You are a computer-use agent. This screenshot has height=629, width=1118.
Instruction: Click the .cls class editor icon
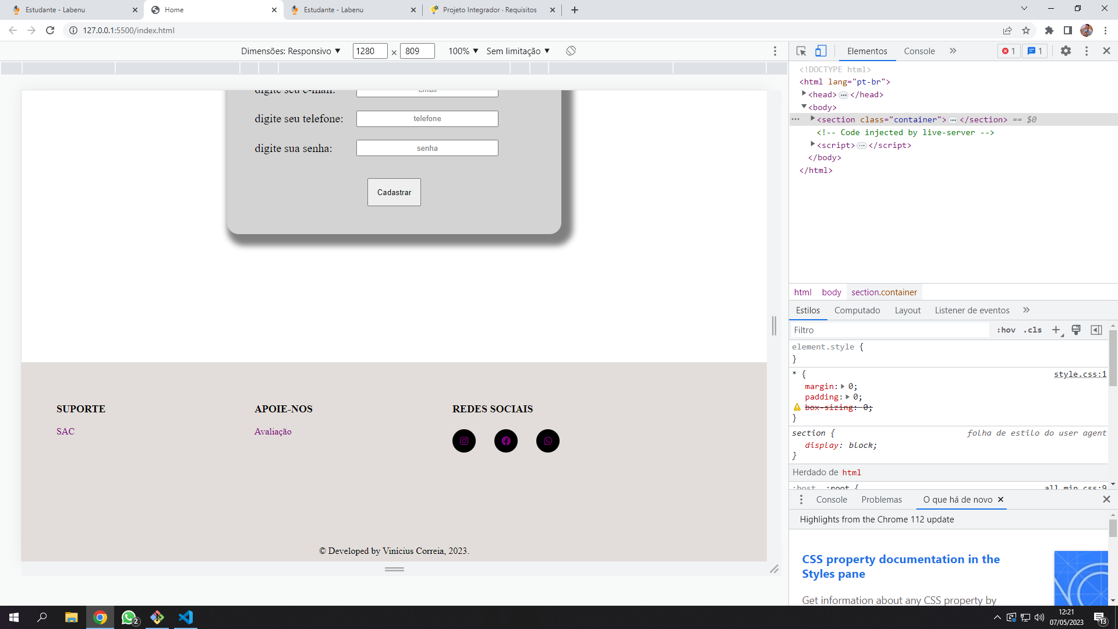click(x=1033, y=330)
